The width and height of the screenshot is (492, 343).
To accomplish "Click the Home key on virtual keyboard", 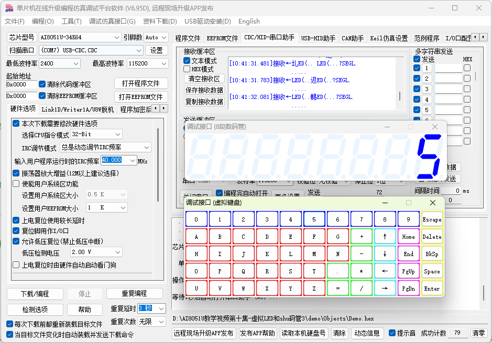I will point(409,237).
